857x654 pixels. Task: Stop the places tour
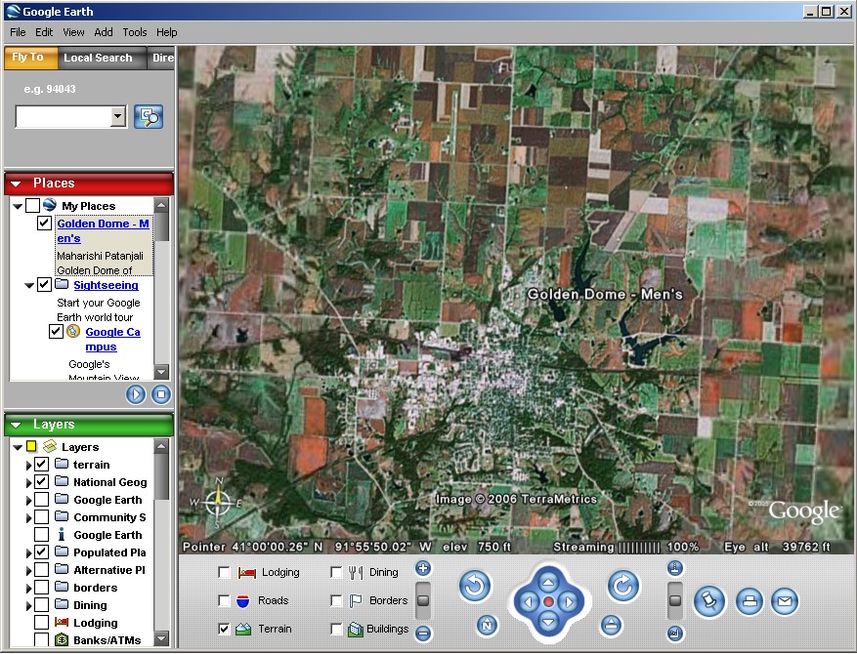click(x=160, y=394)
